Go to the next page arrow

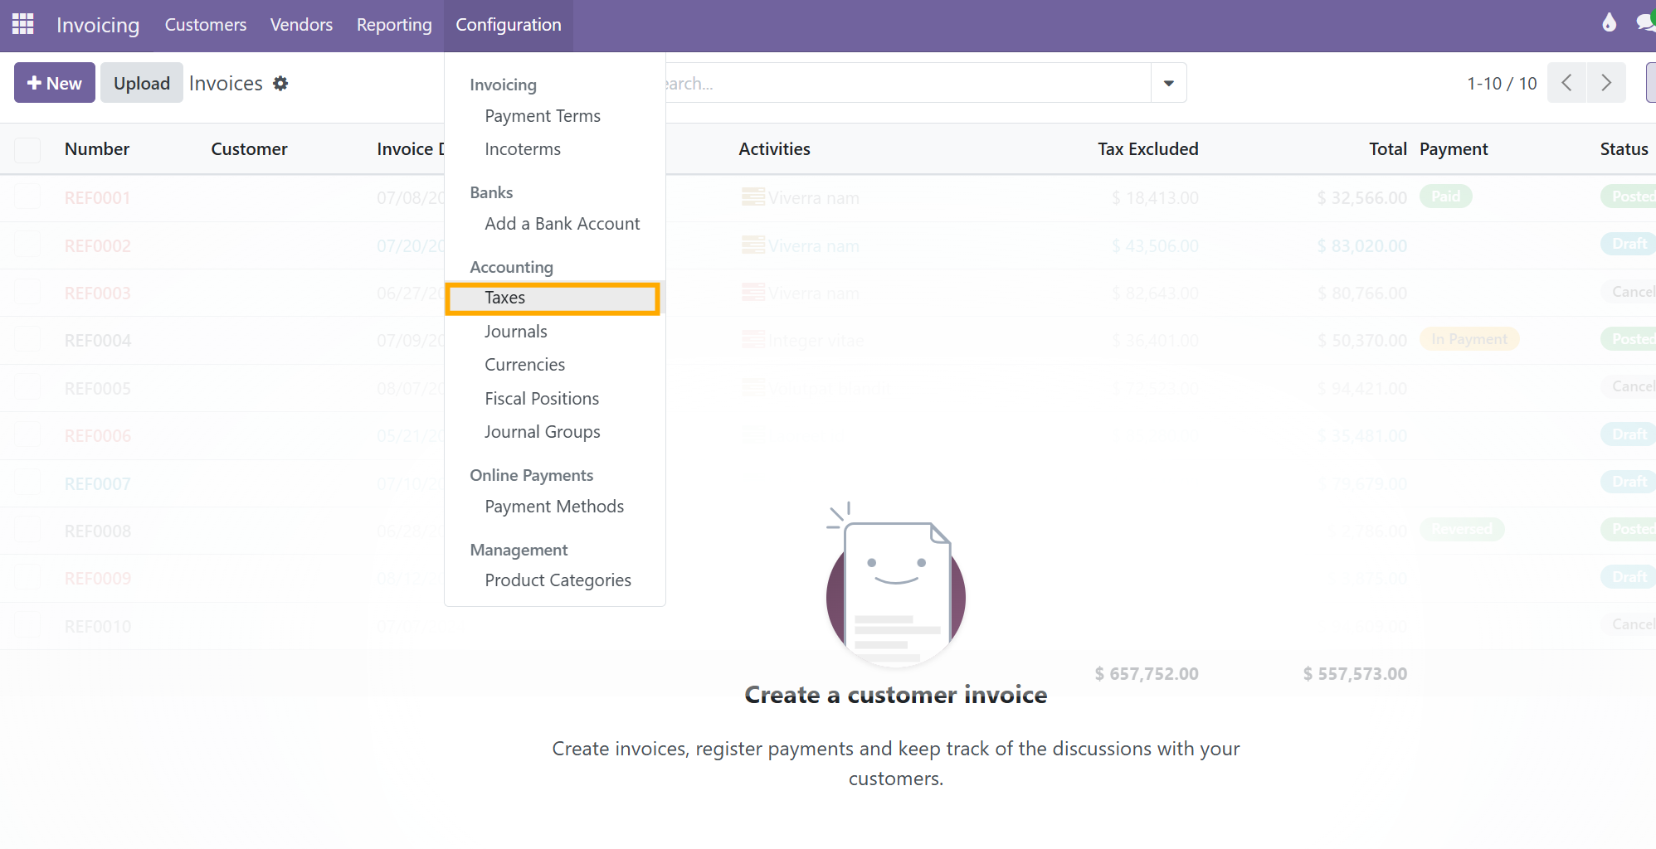pyautogui.click(x=1606, y=83)
